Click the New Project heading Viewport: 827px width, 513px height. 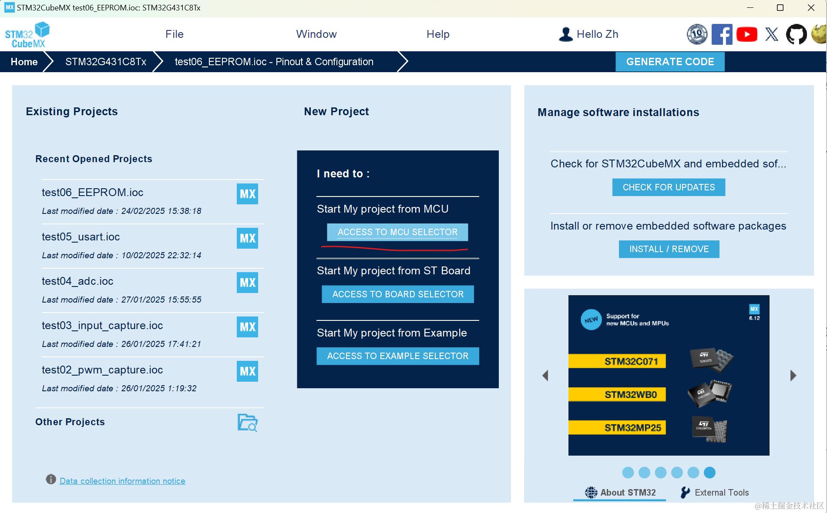336,112
